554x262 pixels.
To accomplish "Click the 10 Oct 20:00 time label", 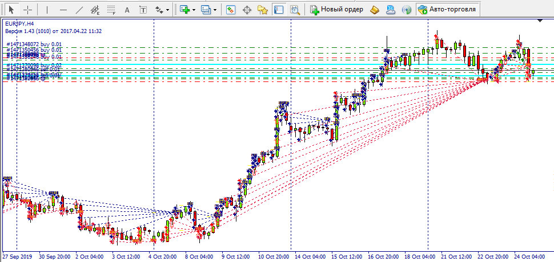I will pos(274,256).
